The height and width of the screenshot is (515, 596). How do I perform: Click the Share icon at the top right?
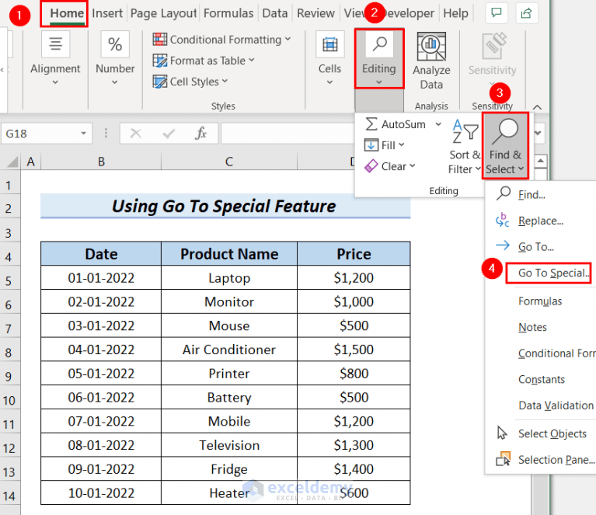[x=526, y=13]
